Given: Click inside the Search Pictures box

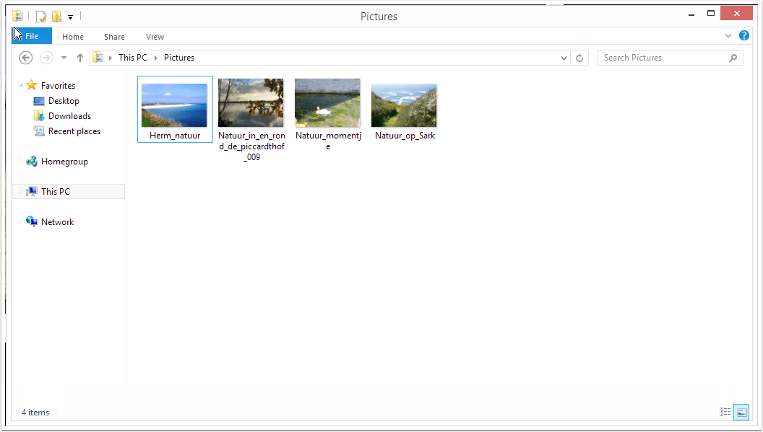Looking at the screenshot, I should [x=661, y=58].
